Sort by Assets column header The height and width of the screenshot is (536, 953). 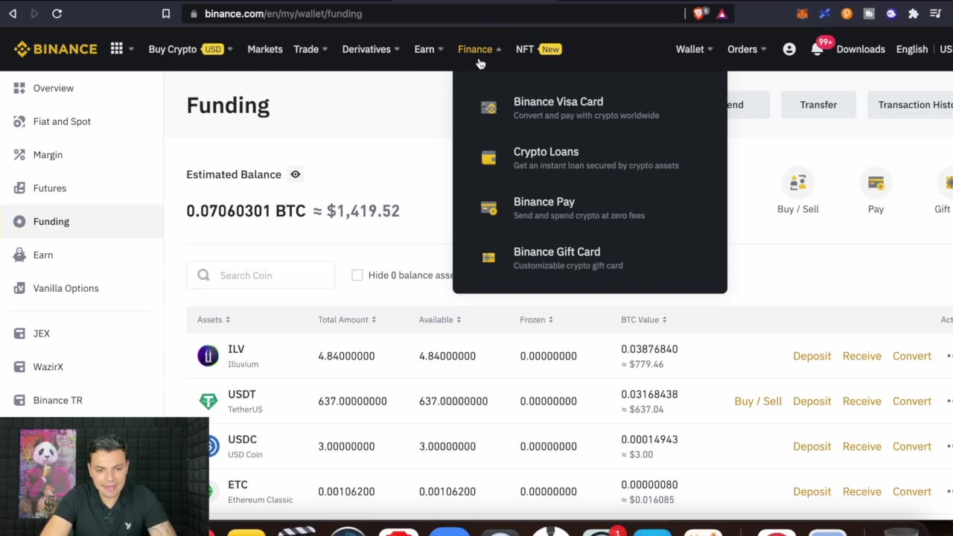214,319
